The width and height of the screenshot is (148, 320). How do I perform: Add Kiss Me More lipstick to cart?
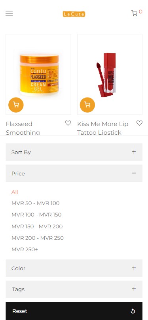tap(87, 105)
